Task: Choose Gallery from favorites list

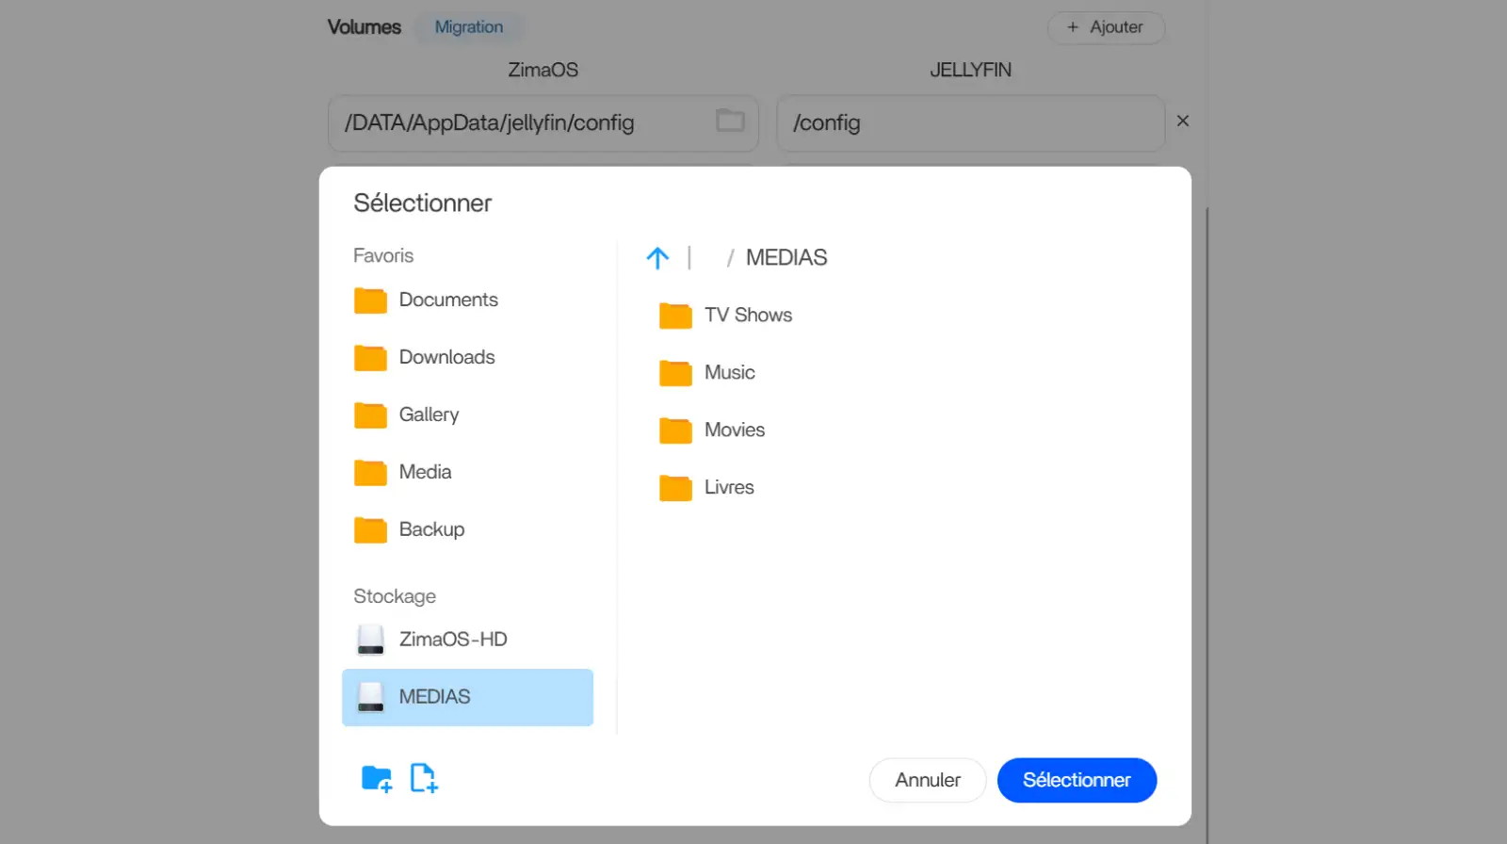Action: (428, 415)
